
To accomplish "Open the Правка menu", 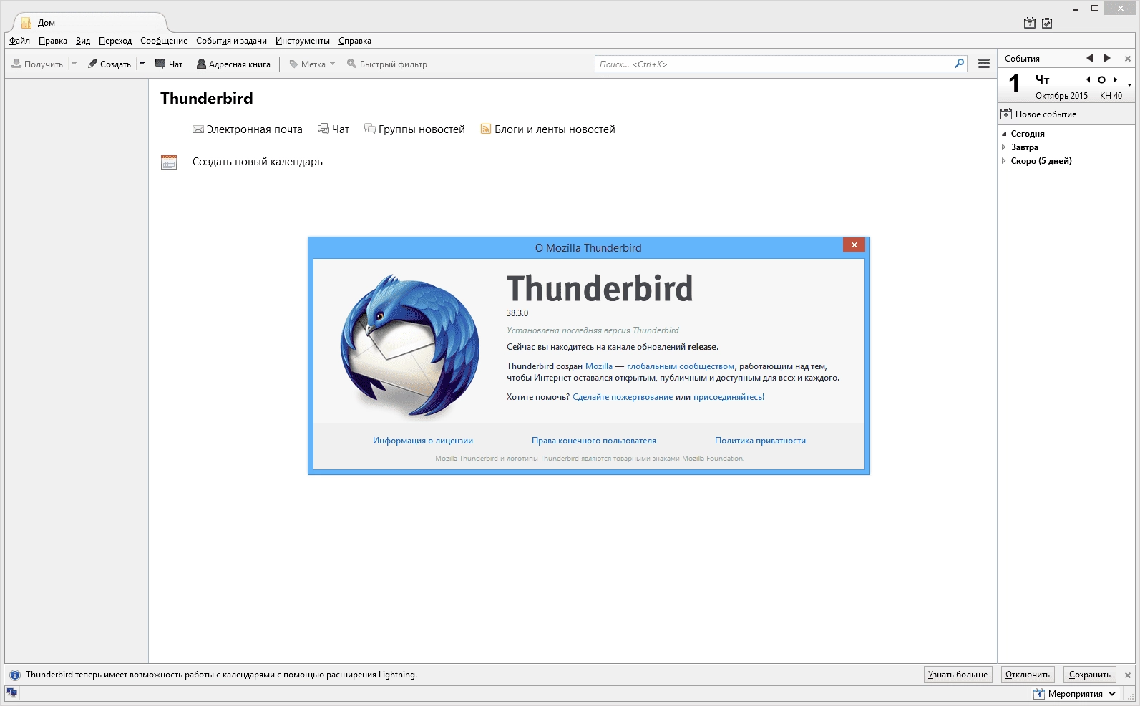I will [x=53, y=41].
